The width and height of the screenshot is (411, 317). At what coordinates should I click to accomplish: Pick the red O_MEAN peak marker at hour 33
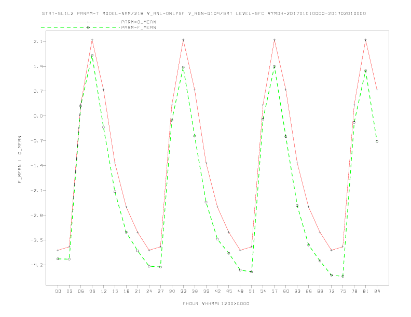tap(183, 40)
